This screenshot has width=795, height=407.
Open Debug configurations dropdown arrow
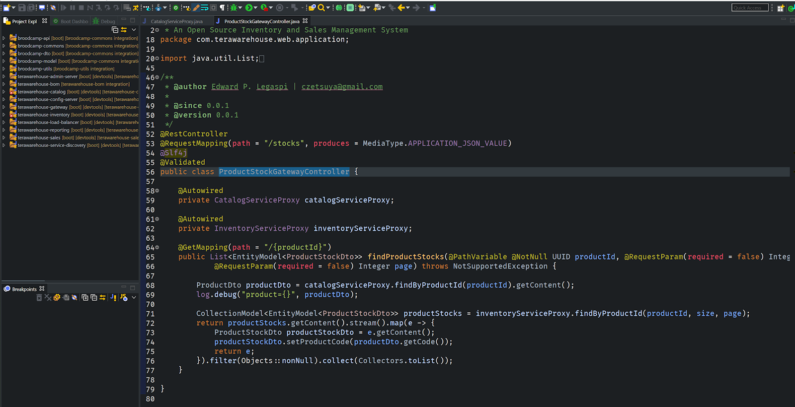[240, 7]
